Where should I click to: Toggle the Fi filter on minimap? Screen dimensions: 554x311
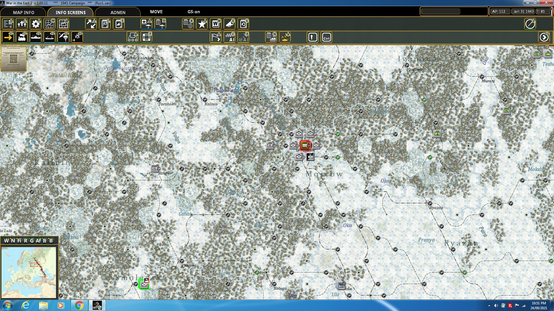(x=19, y=241)
